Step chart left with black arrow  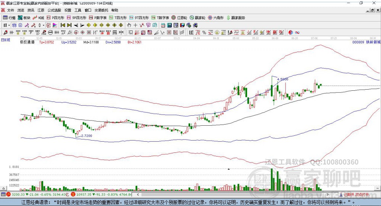76,25
